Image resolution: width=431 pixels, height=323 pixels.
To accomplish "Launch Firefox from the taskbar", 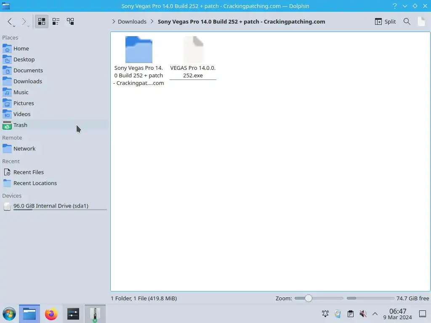I will (x=51, y=314).
